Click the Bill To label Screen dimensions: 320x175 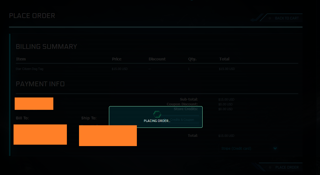[22, 118]
